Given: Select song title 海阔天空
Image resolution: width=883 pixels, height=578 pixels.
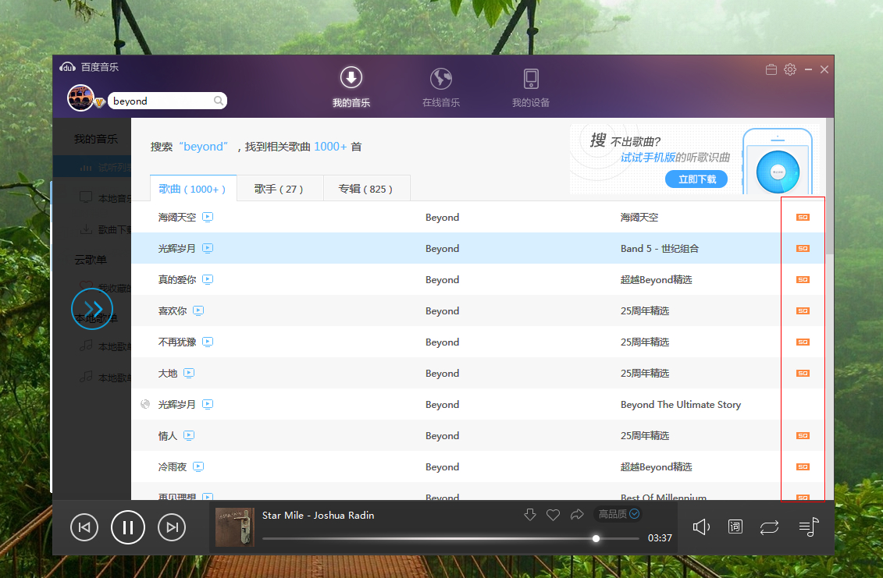Looking at the screenshot, I should coord(176,218).
